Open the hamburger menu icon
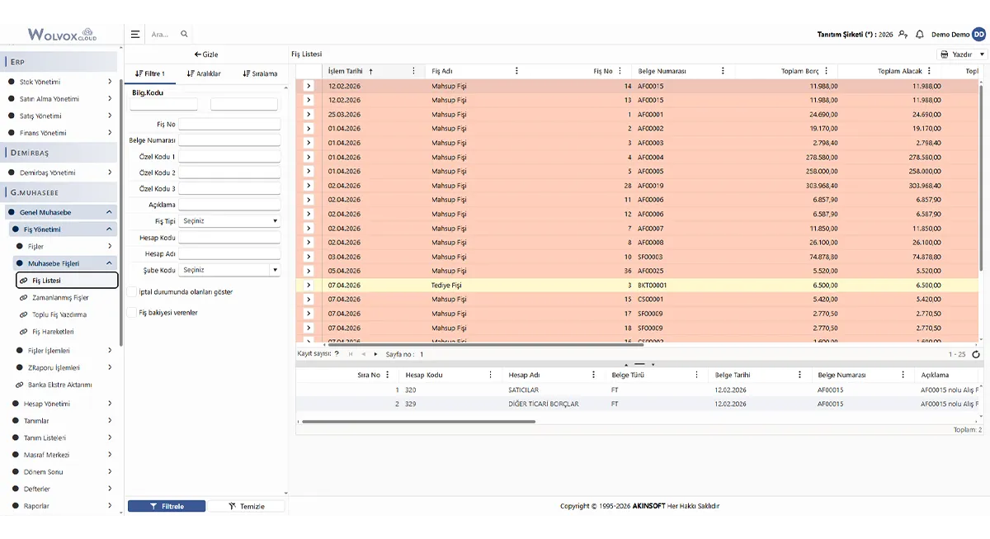The height and width of the screenshot is (539, 990). pyautogui.click(x=135, y=35)
